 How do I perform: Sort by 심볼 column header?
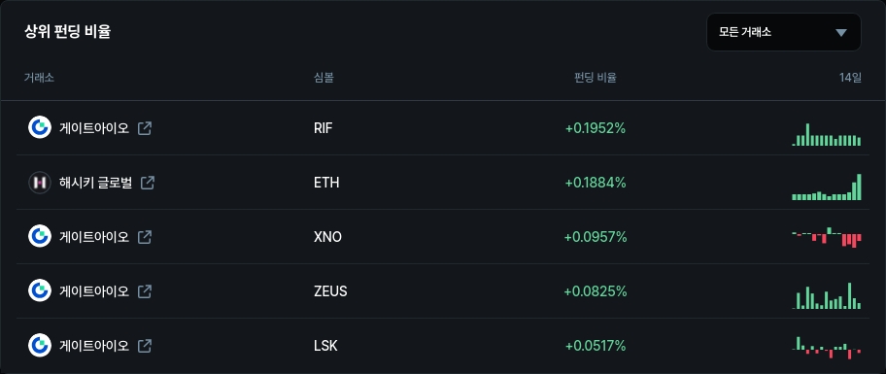pos(324,78)
